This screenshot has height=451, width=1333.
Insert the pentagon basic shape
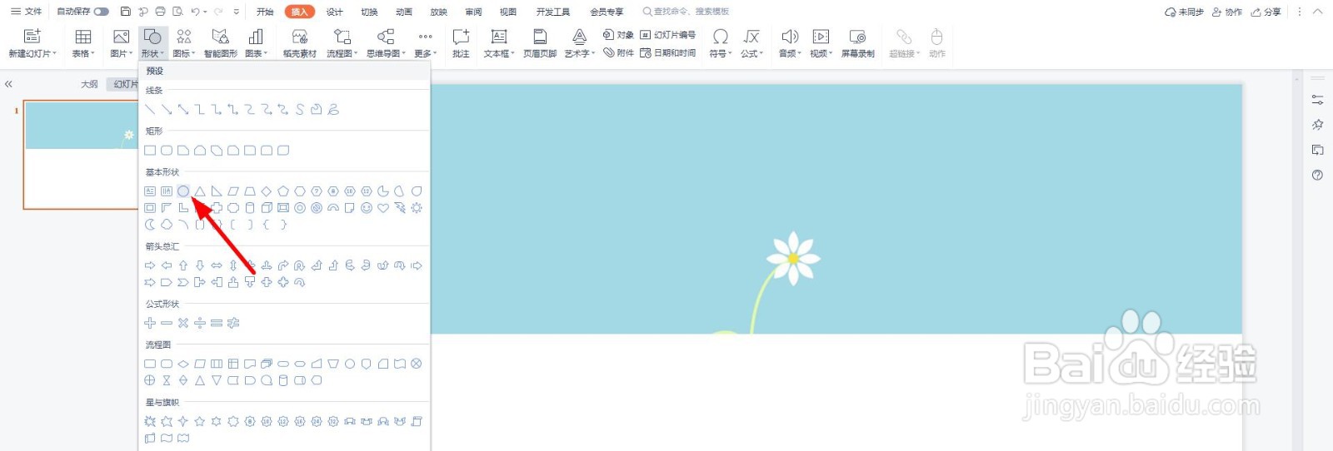pyautogui.click(x=283, y=191)
